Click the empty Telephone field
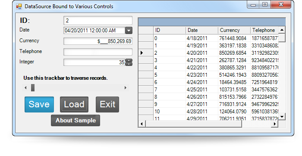This screenshot has height=156, width=302. [98, 52]
